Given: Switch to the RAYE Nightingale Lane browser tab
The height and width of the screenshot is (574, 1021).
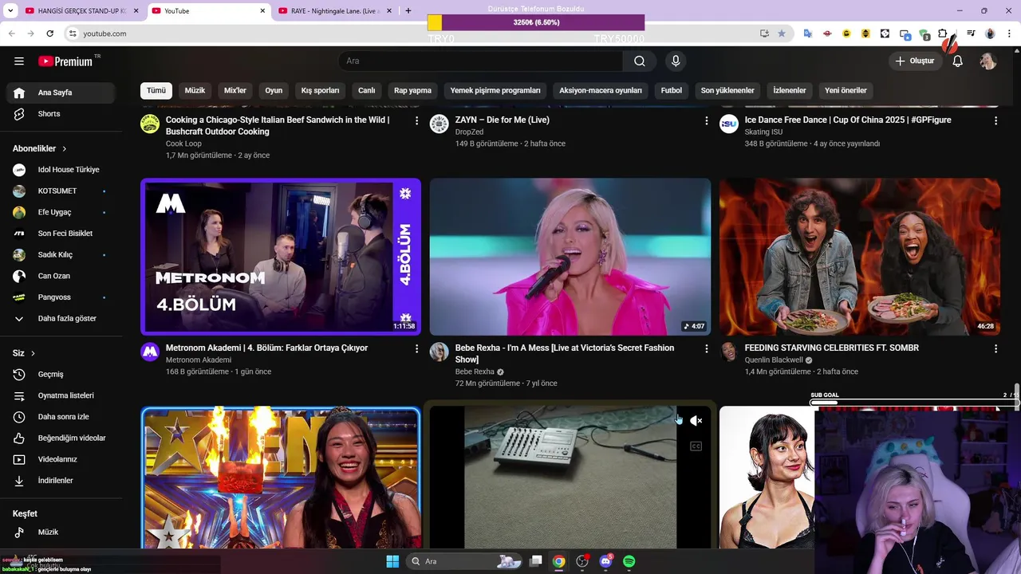Looking at the screenshot, I should 336,11.
